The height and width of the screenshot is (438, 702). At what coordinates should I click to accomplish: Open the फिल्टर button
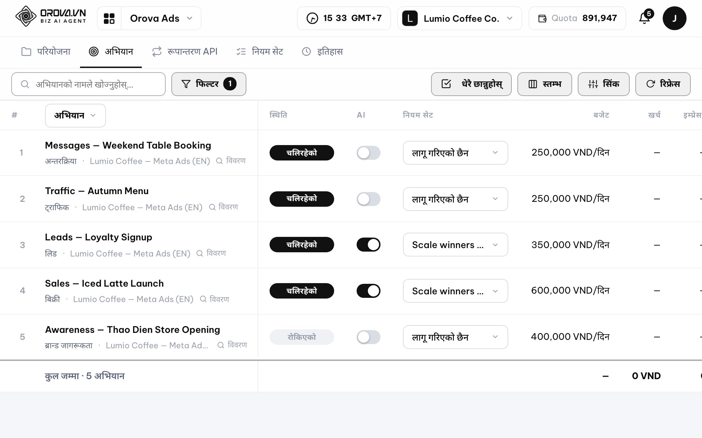(x=208, y=84)
